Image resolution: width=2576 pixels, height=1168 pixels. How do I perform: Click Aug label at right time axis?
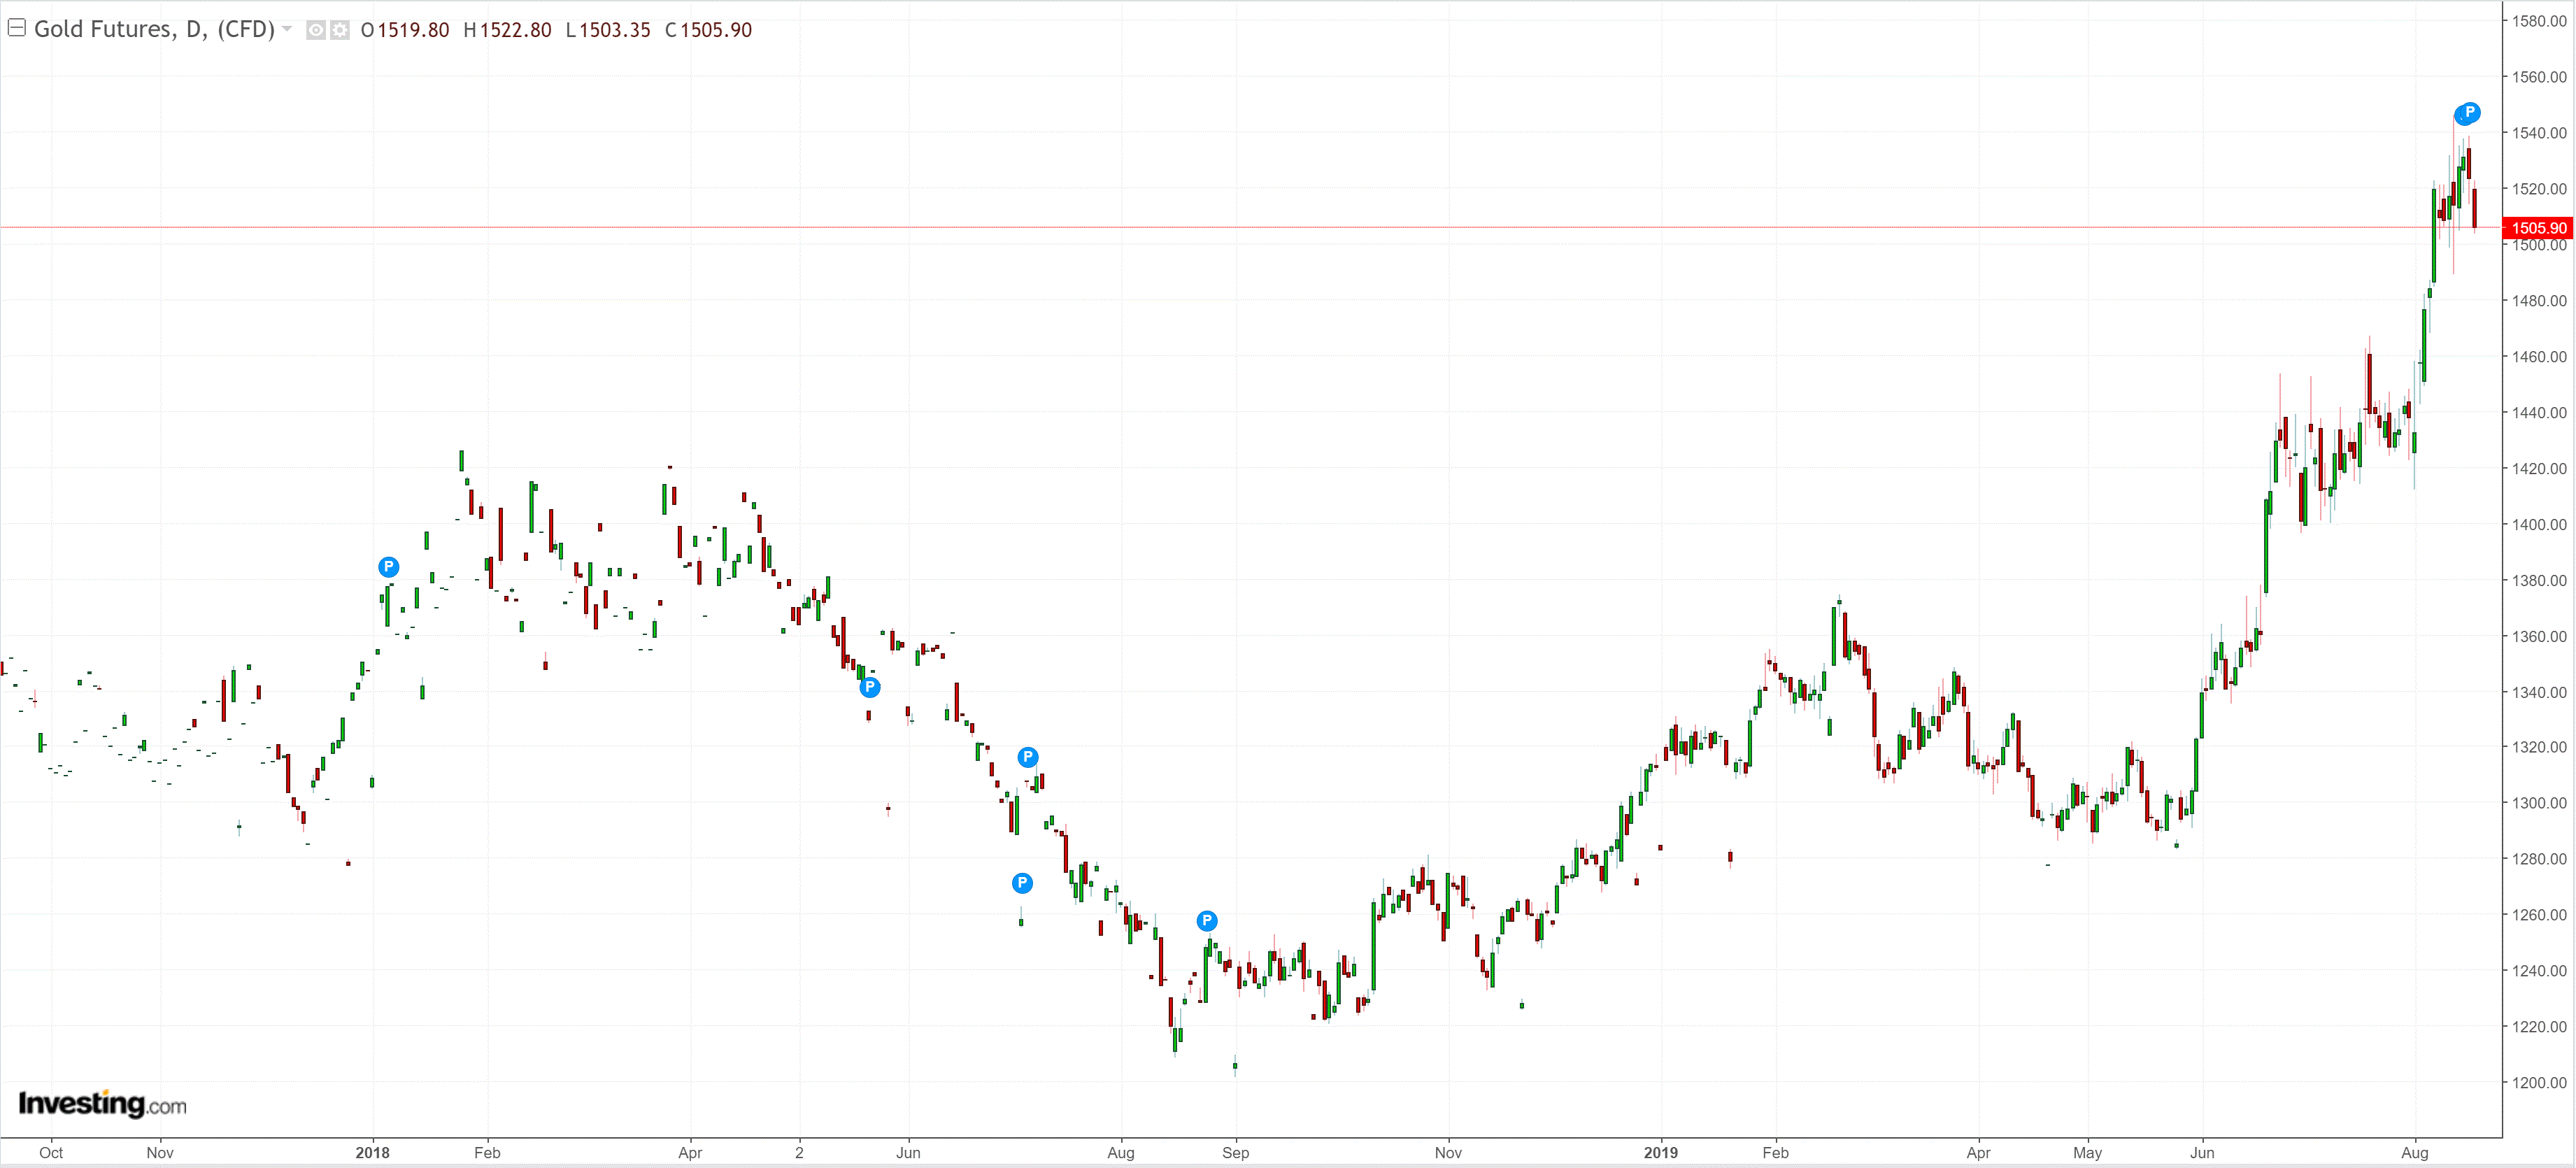2415,1152
